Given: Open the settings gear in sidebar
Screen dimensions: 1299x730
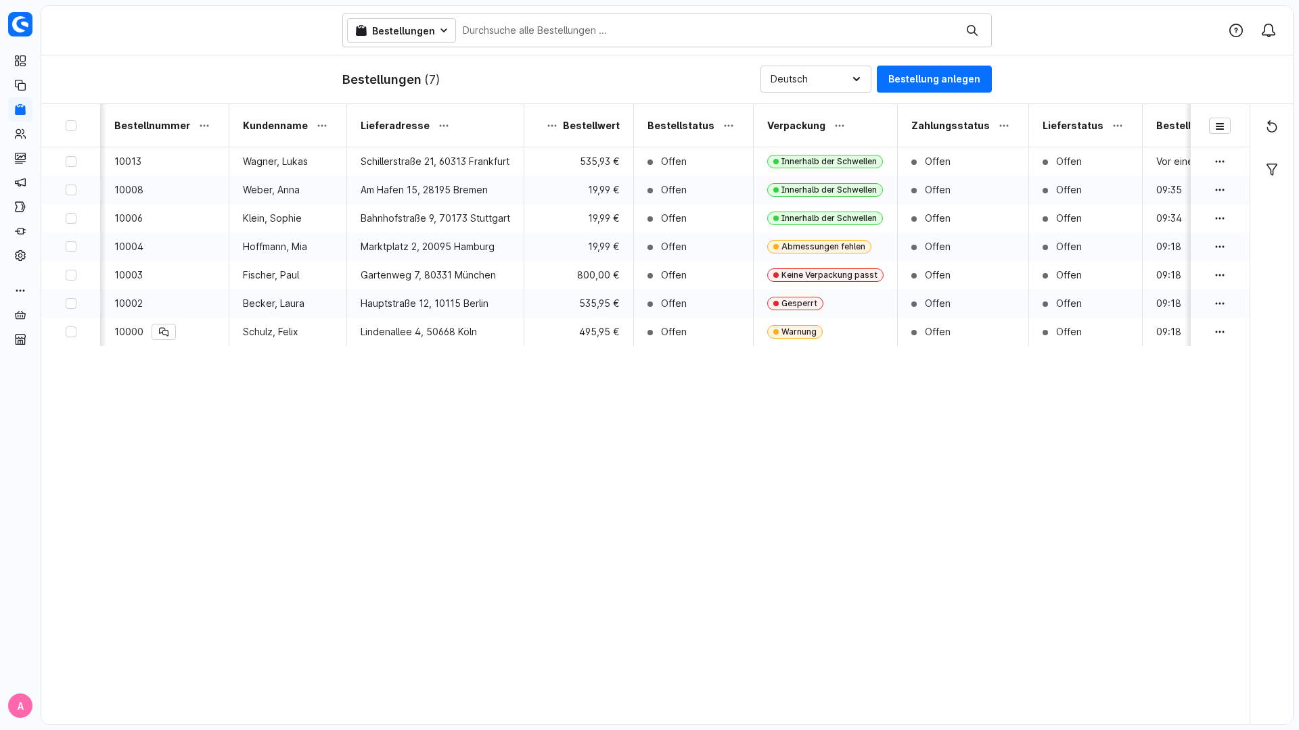Looking at the screenshot, I should 20,255.
